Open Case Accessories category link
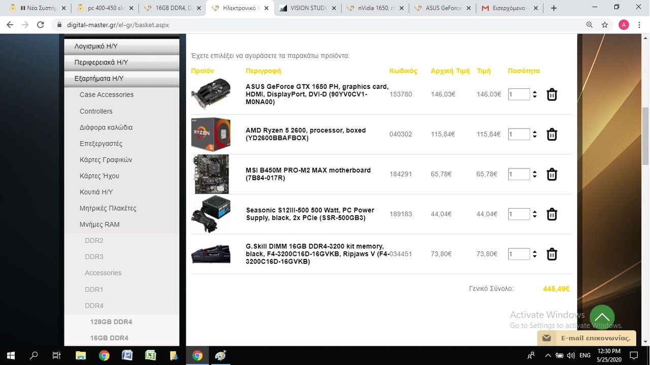This screenshot has width=650, height=365. click(107, 95)
